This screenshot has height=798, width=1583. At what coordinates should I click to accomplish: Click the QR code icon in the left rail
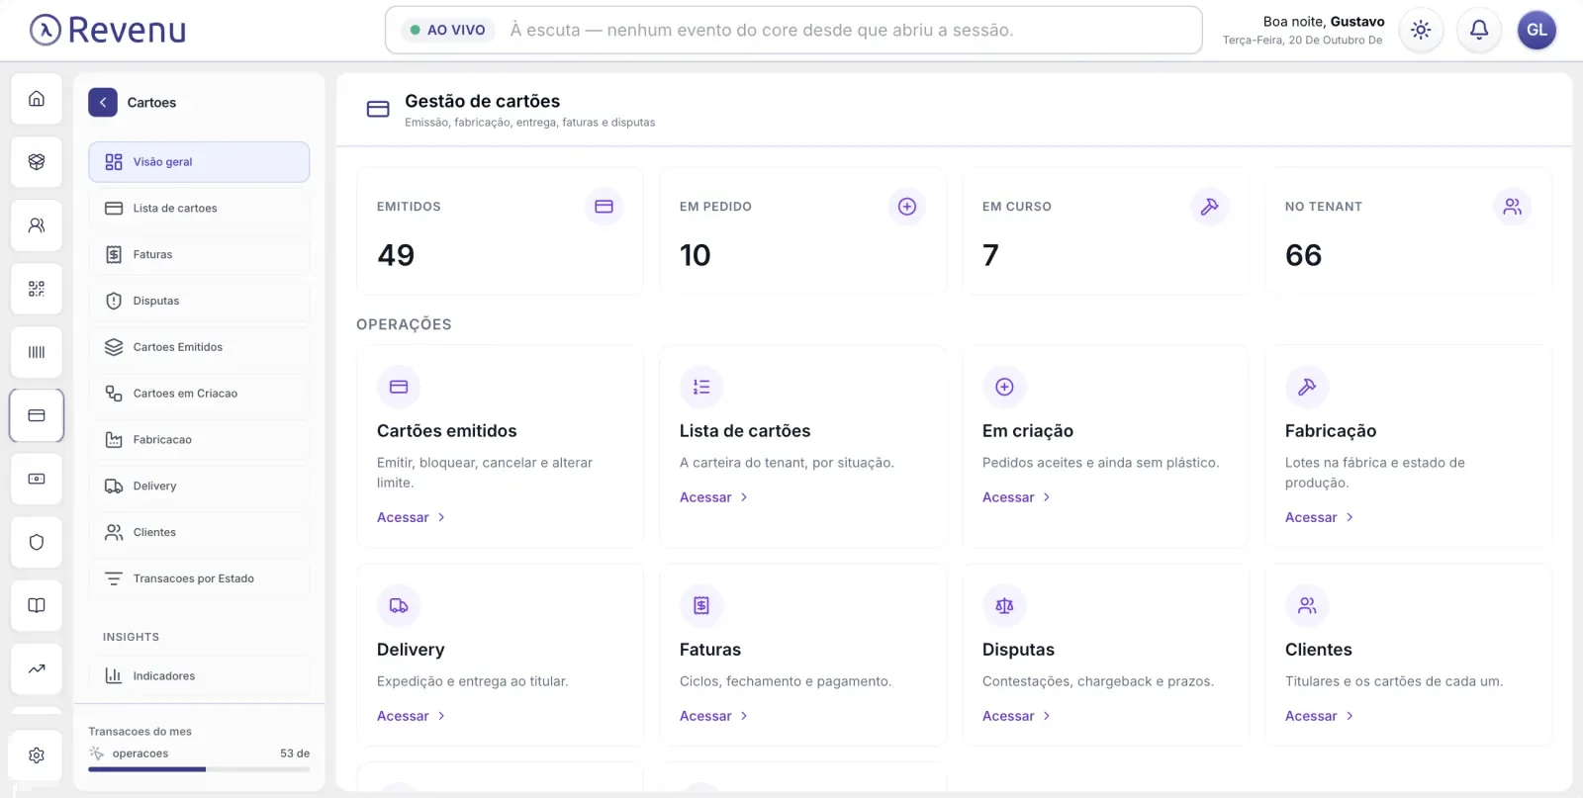[x=37, y=289]
